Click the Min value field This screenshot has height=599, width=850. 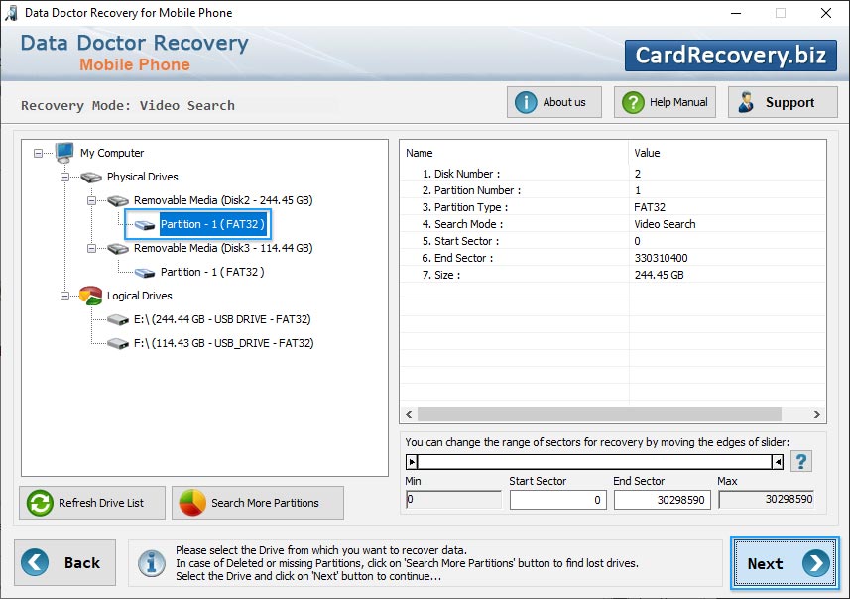coord(453,499)
